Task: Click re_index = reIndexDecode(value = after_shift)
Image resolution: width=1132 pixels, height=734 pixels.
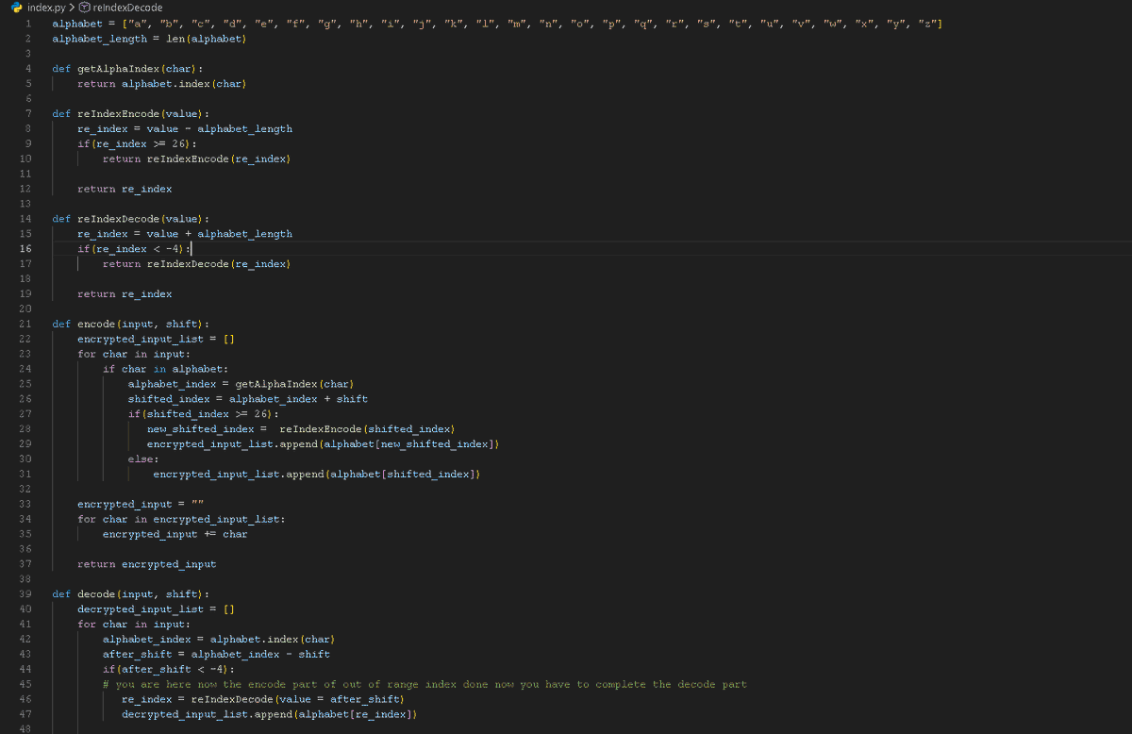Action: coord(263,699)
